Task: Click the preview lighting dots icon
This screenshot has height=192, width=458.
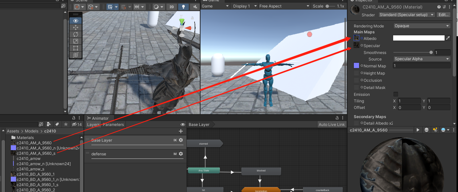Action: pyautogui.click(x=435, y=130)
